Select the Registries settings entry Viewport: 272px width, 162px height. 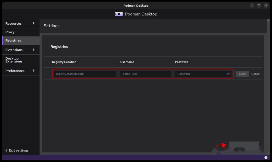[x=13, y=40]
